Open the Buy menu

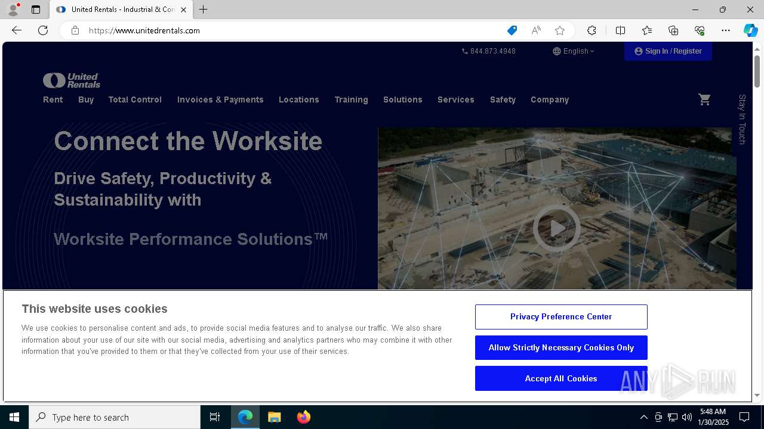point(86,100)
